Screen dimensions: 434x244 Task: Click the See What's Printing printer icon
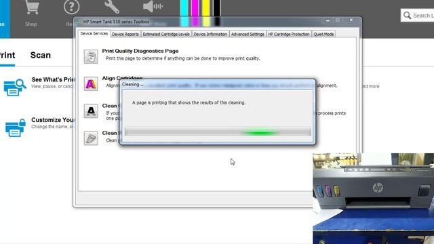coord(15,87)
